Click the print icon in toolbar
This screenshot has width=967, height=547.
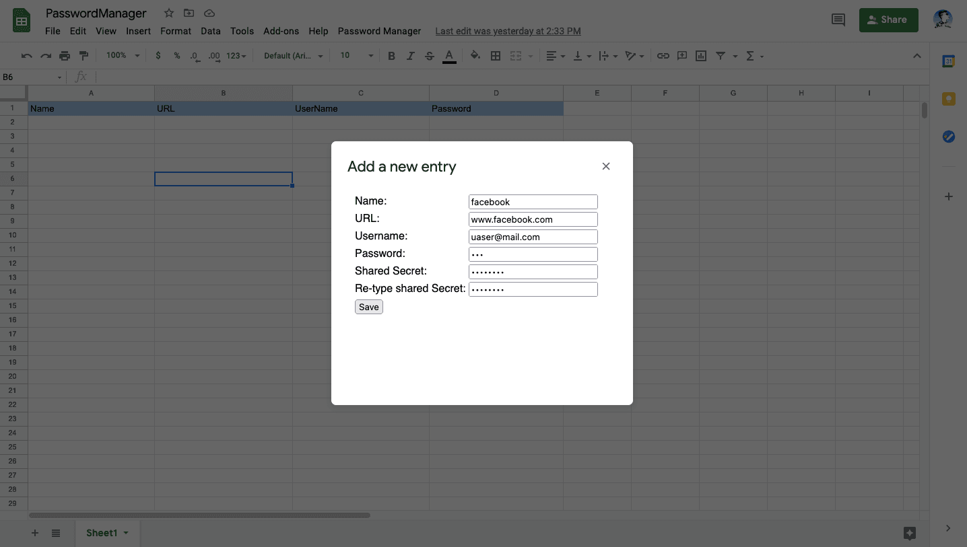[65, 56]
